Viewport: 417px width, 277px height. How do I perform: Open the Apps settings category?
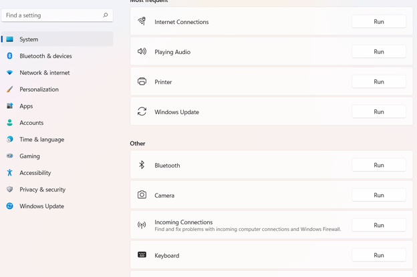tap(26, 106)
